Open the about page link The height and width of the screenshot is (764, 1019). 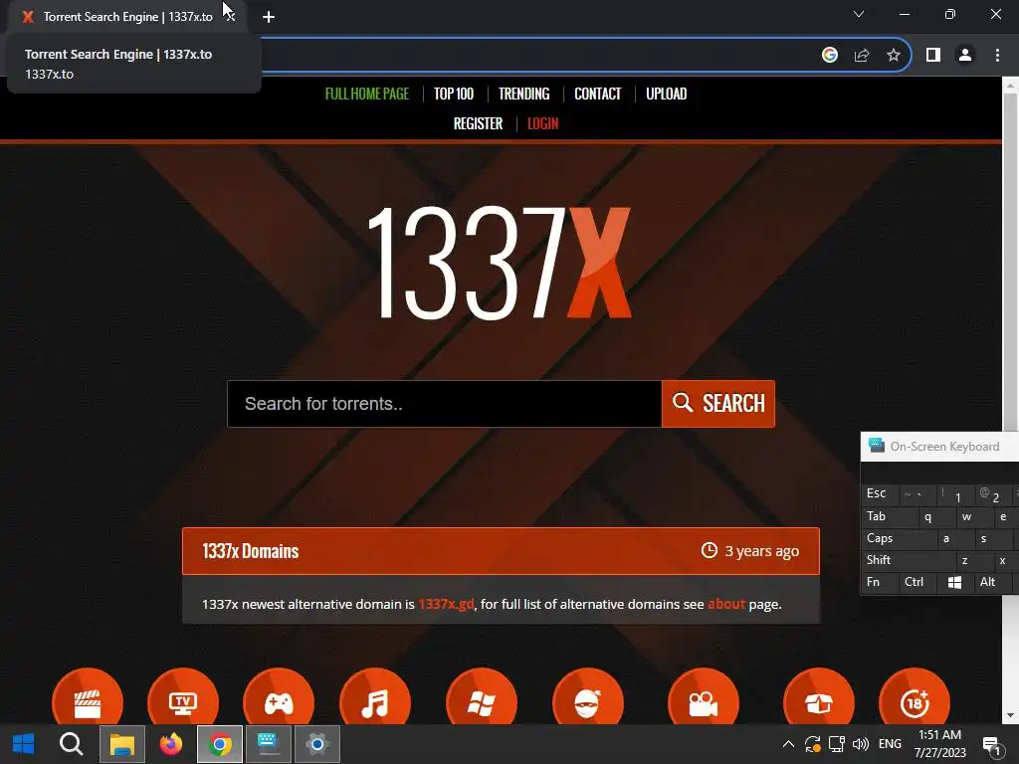click(725, 604)
